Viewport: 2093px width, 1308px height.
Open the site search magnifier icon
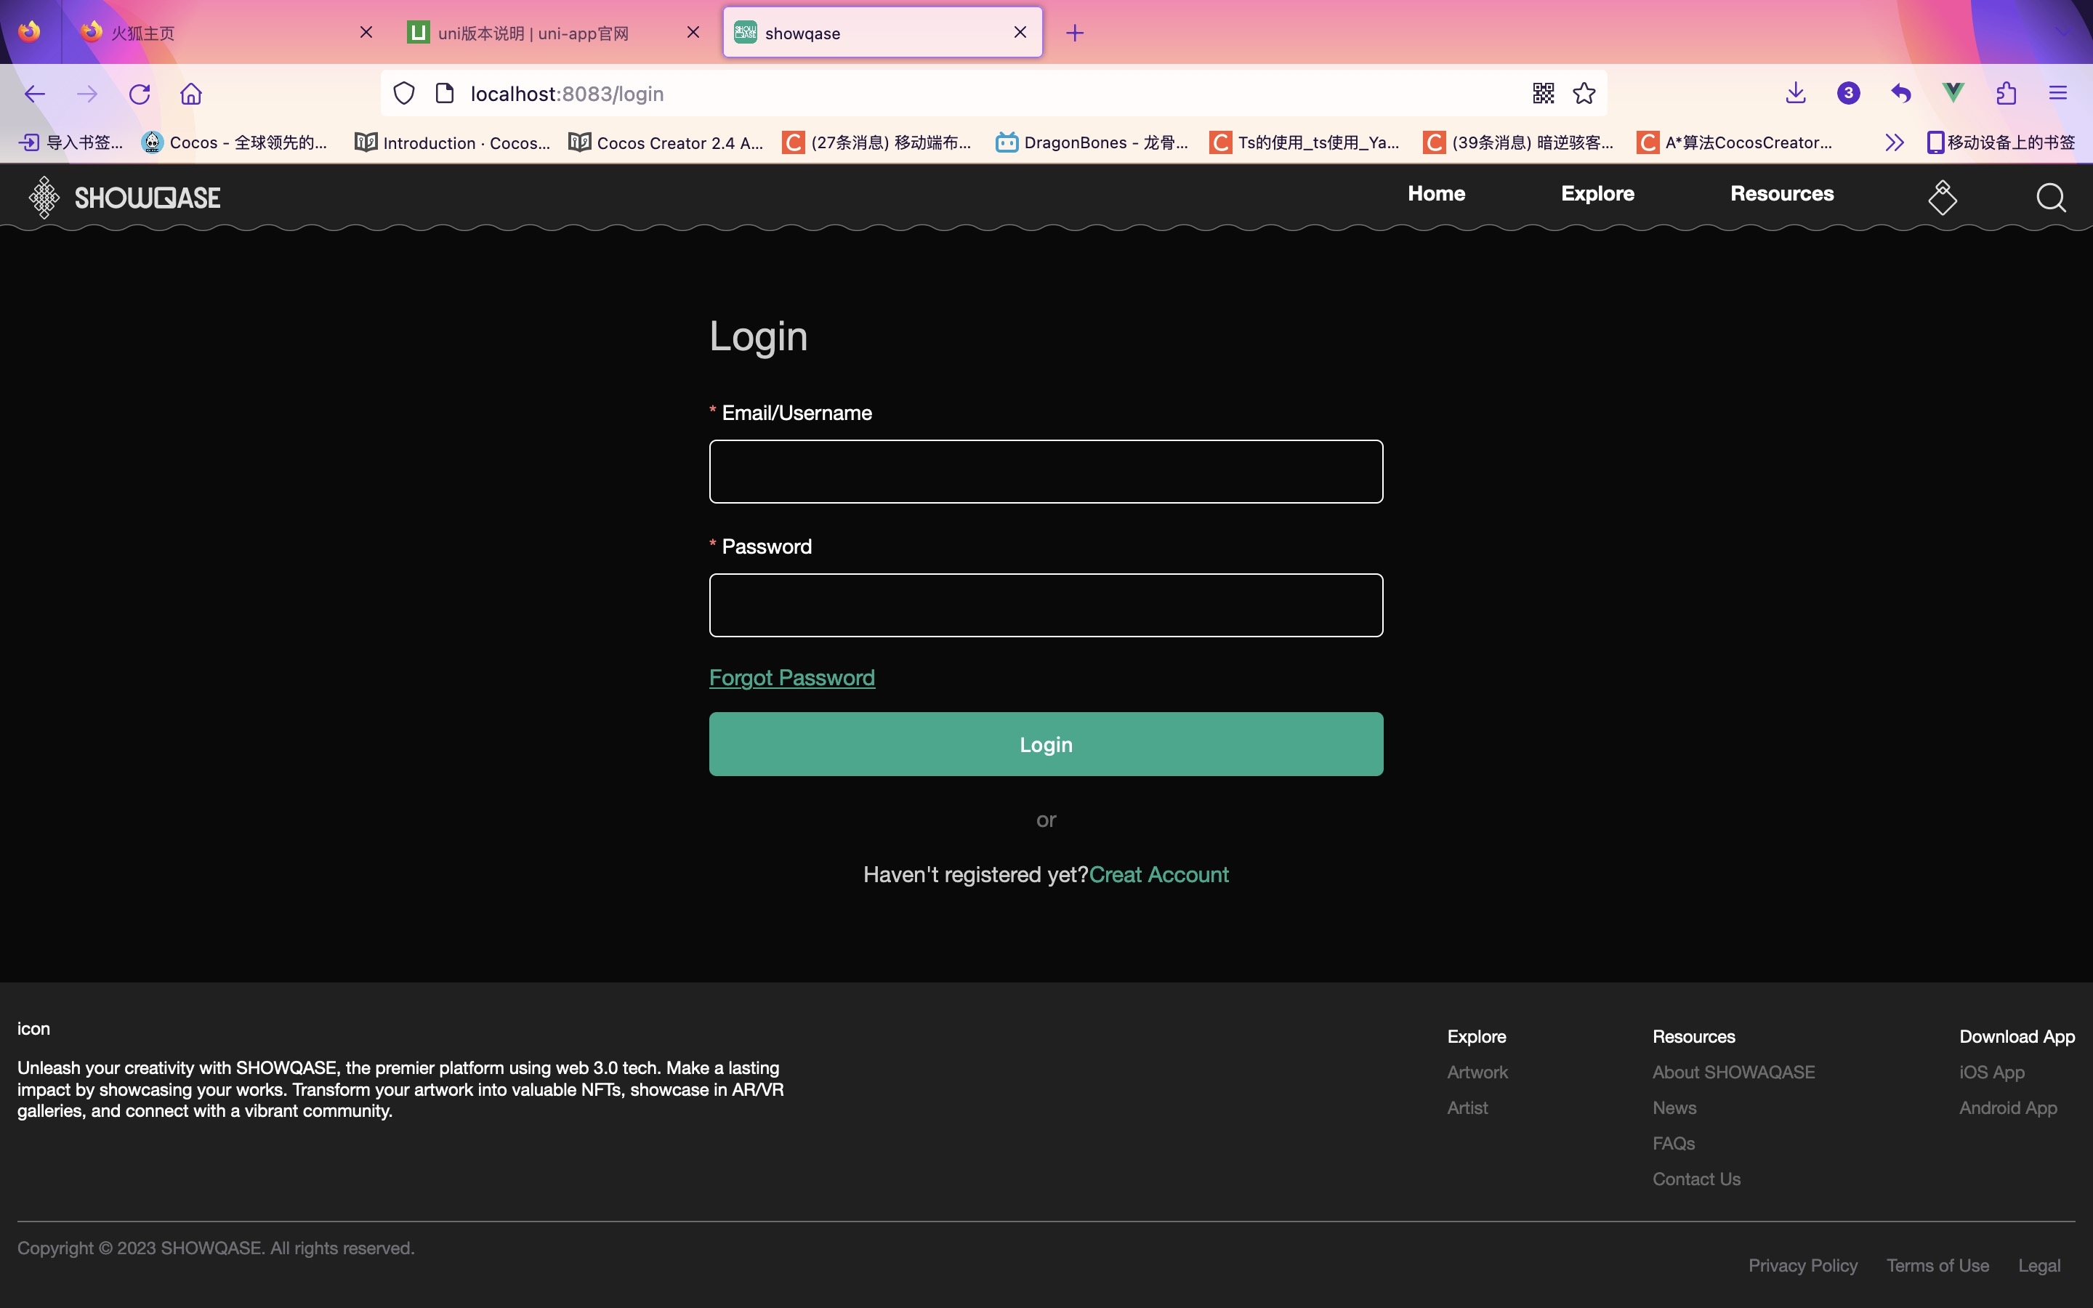(2051, 198)
